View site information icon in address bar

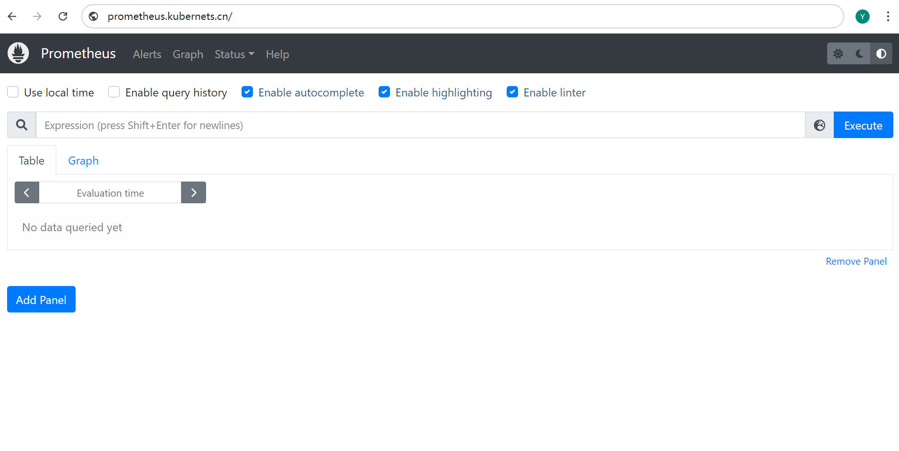click(94, 17)
